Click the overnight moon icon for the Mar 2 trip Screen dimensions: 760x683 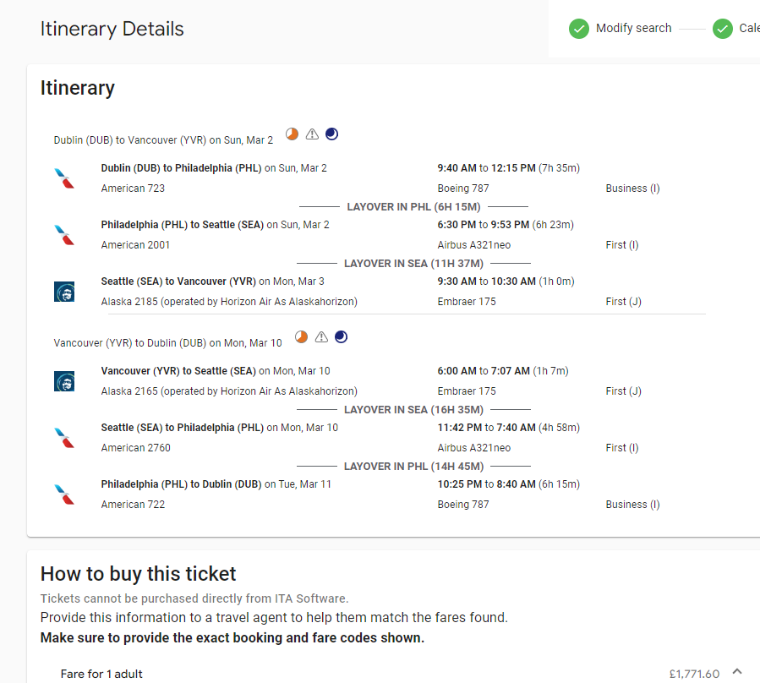pyautogui.click(x=332, y=134)
